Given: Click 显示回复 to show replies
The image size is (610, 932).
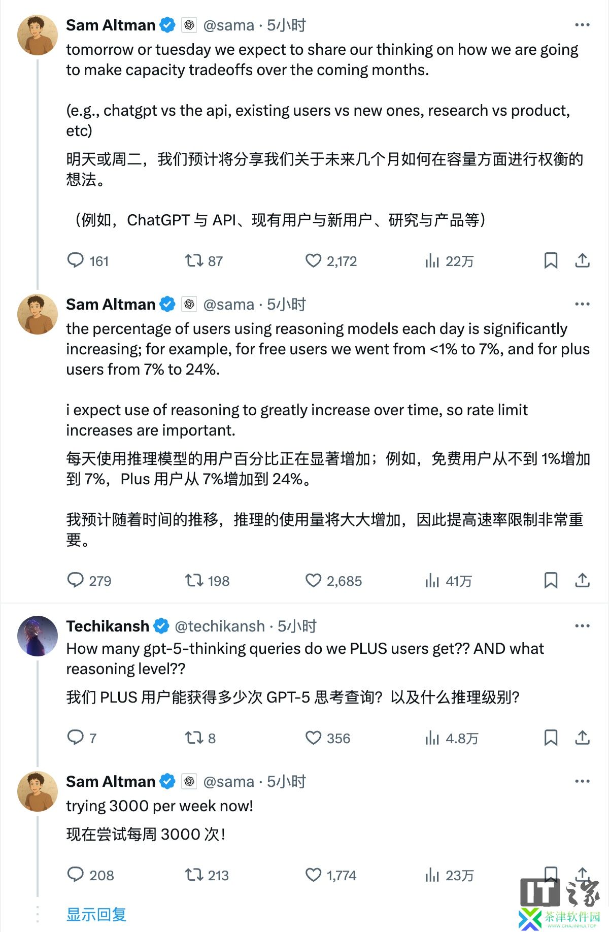Looking at the screenshot, I should 96,915.
